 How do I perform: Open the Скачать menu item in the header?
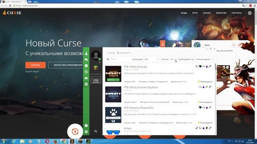click(x=207, y=13)
